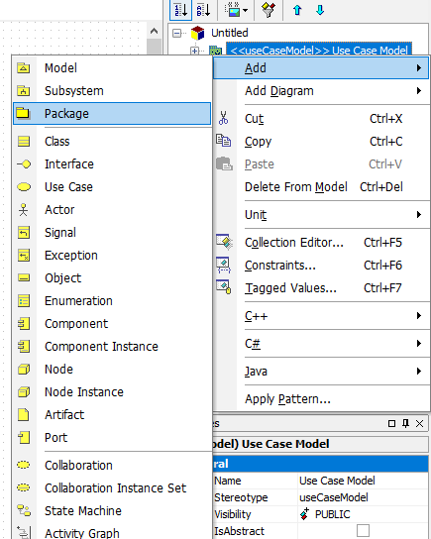This screenshot has width=431, height=539.
Task: Choose Apply Pattern... menu entry
Action: click(321, 399)
